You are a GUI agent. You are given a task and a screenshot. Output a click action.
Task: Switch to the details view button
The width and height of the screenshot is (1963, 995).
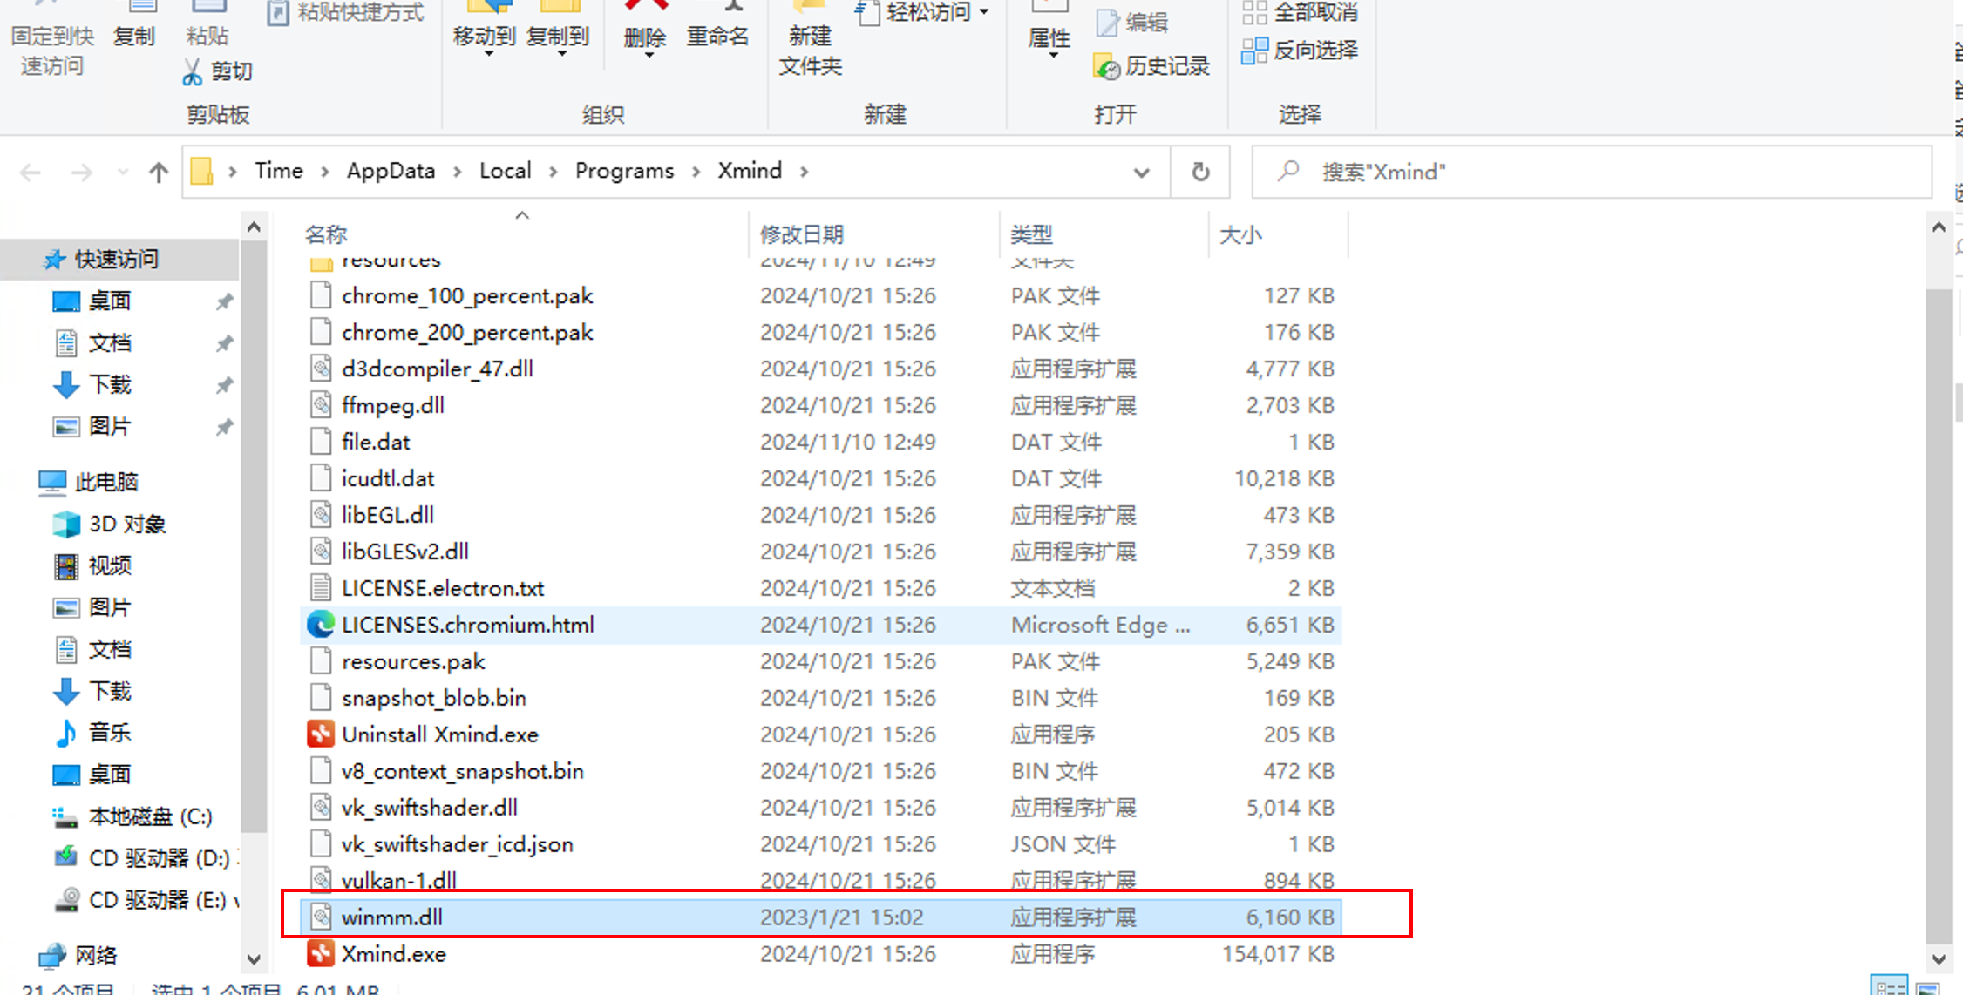pyautogui.click(x=1889, y=986)
